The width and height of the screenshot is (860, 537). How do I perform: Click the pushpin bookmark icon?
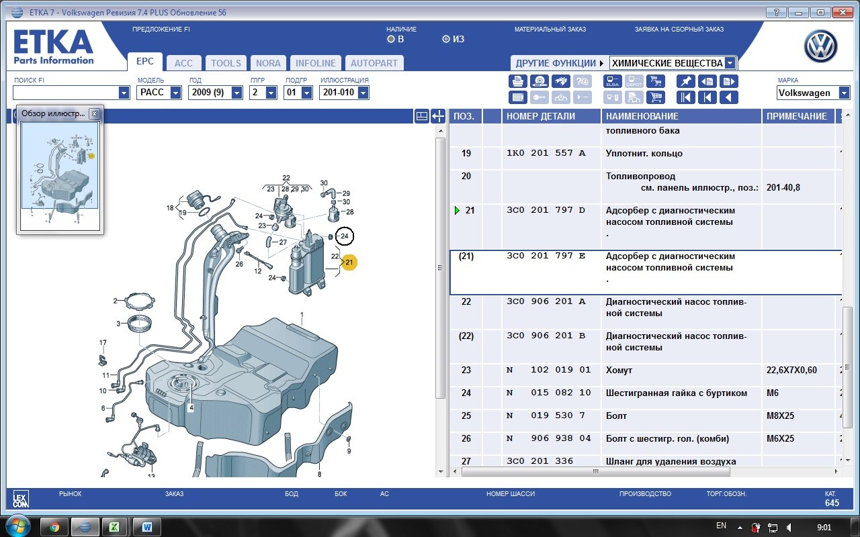tap(686, 81)
